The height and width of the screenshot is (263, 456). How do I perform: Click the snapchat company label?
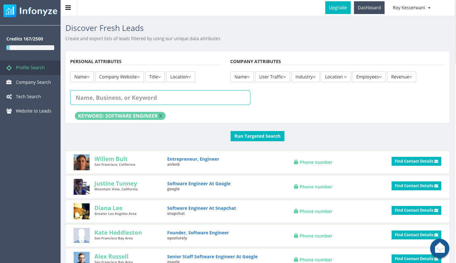coord(176,214)
